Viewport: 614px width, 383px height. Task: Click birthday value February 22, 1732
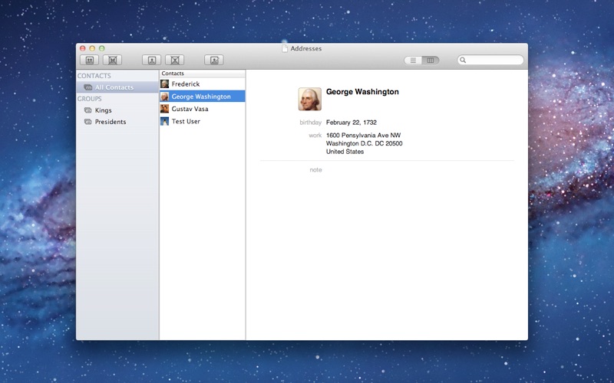[352, 123]
